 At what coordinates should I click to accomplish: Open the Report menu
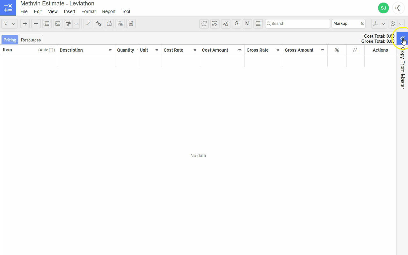tap(109, 11)
